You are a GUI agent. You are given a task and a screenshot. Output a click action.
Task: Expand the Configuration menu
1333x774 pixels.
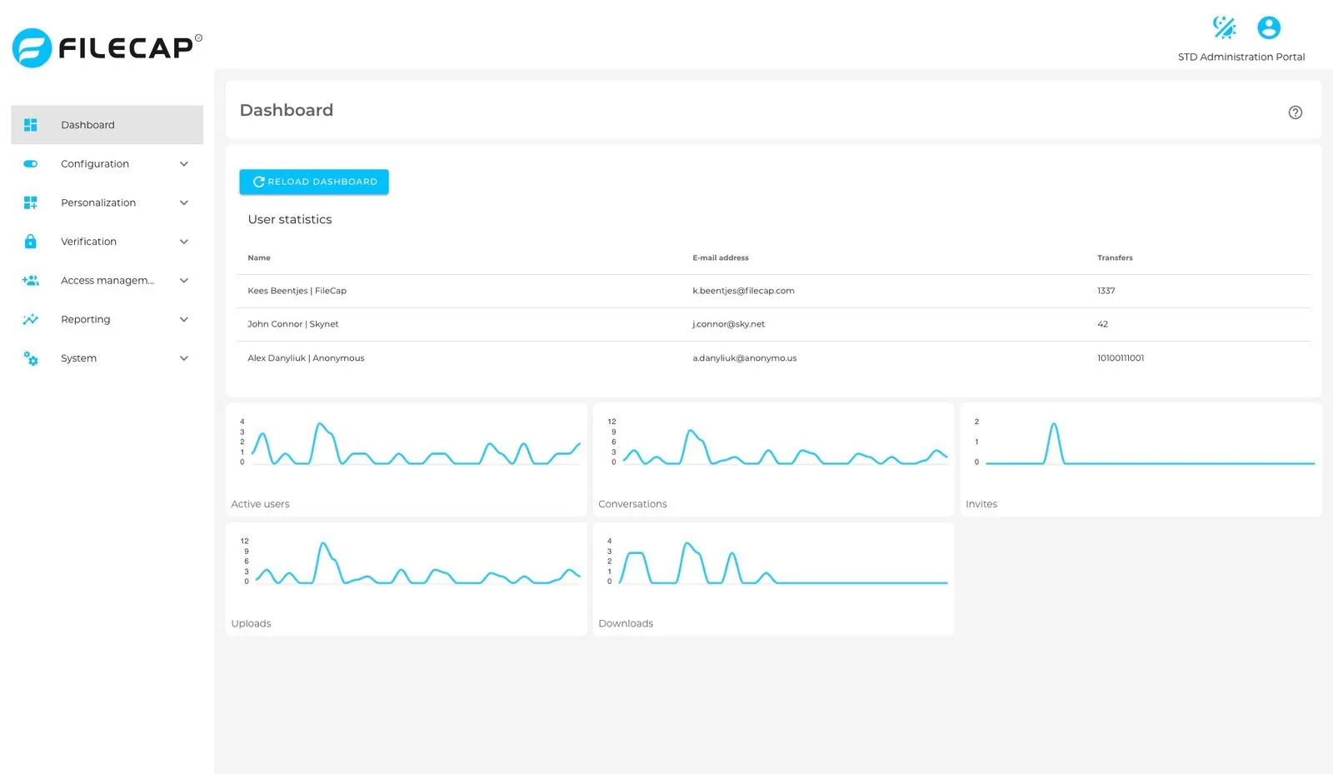tap(183, 163)
